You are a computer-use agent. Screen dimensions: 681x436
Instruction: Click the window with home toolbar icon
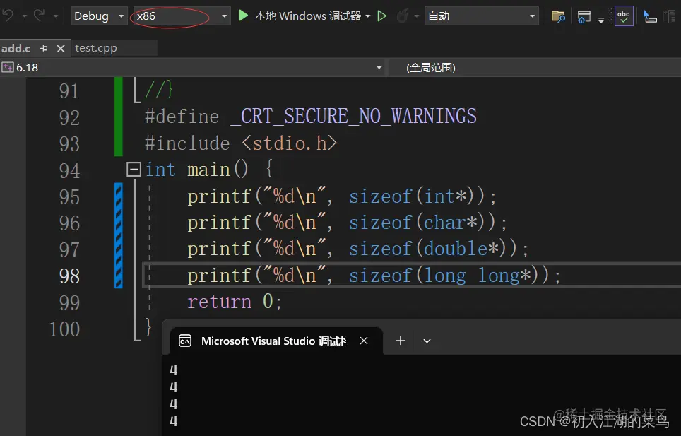coord(584,16)
